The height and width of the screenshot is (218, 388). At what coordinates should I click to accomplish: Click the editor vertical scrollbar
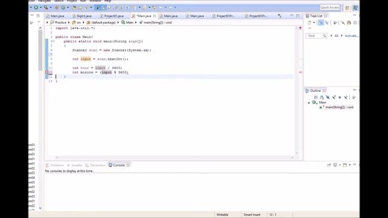(x=296, y=90)
